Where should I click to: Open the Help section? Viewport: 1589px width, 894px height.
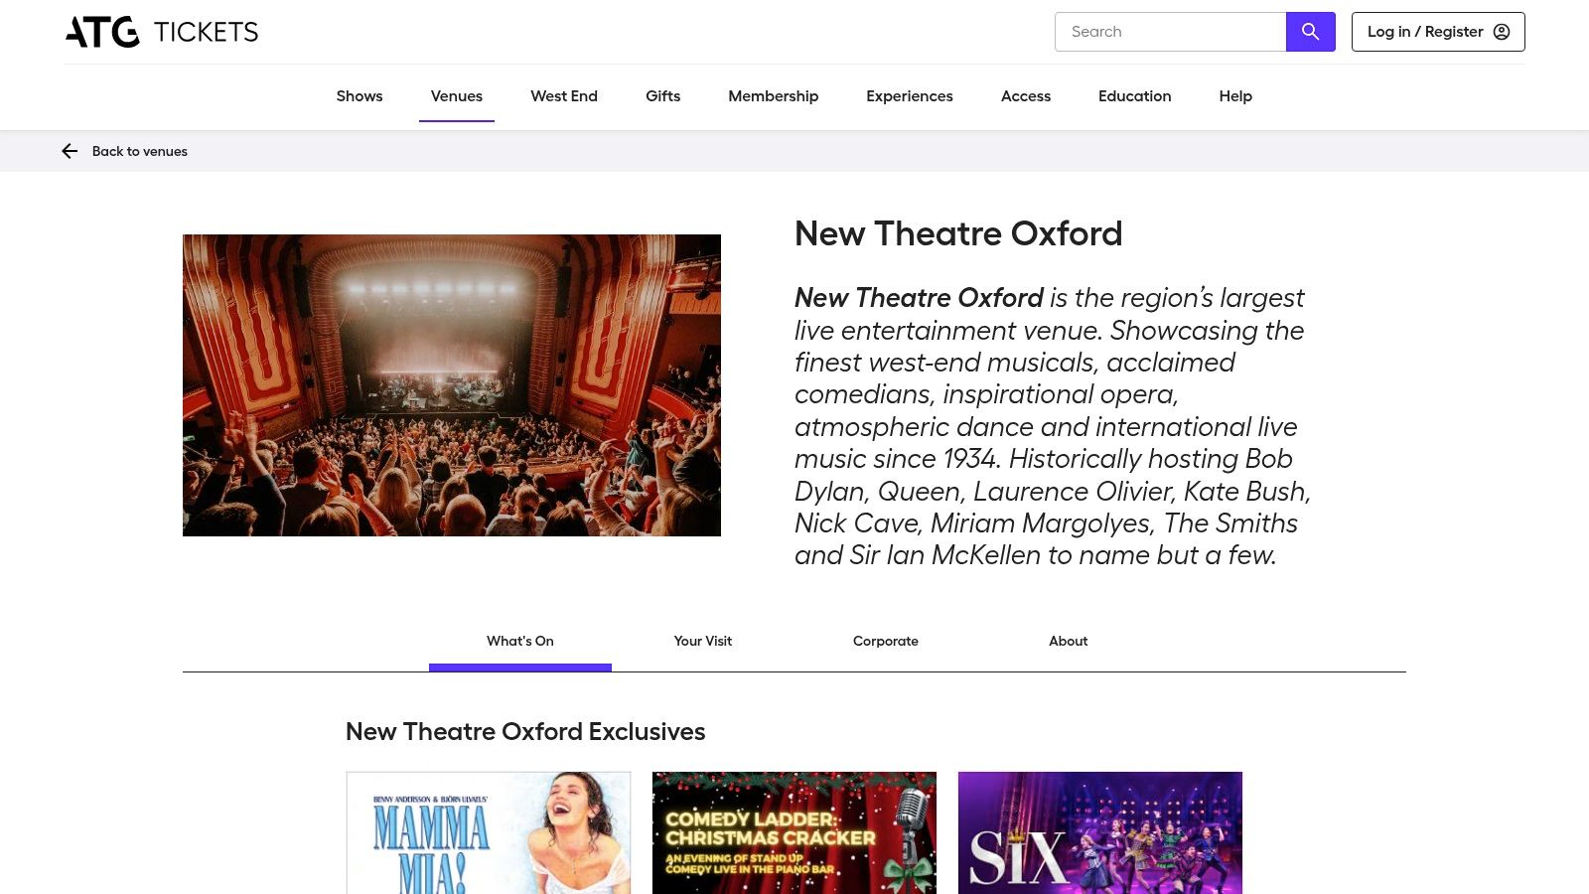pos(1234,96)
